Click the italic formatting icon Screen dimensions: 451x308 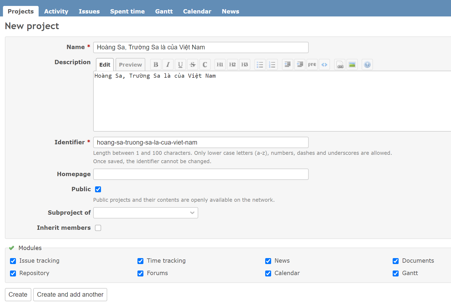(168, 65)
